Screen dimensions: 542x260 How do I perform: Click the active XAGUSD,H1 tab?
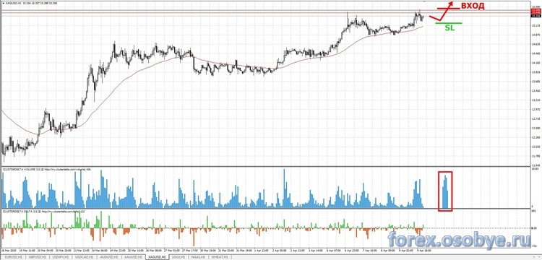tap(158, 257)
